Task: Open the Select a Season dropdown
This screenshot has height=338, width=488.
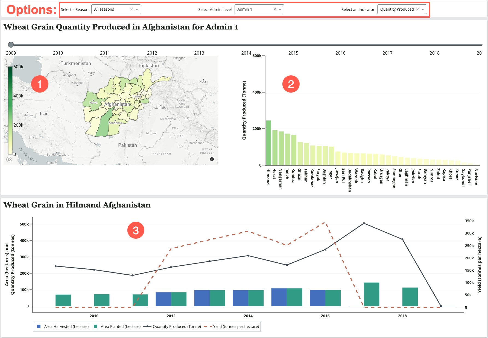Action: (137, 9)
